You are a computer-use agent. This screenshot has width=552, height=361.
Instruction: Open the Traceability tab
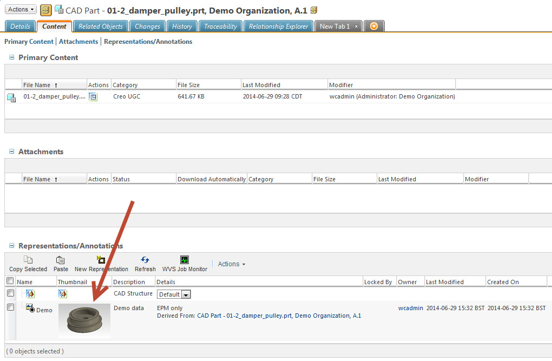point(221,27)
